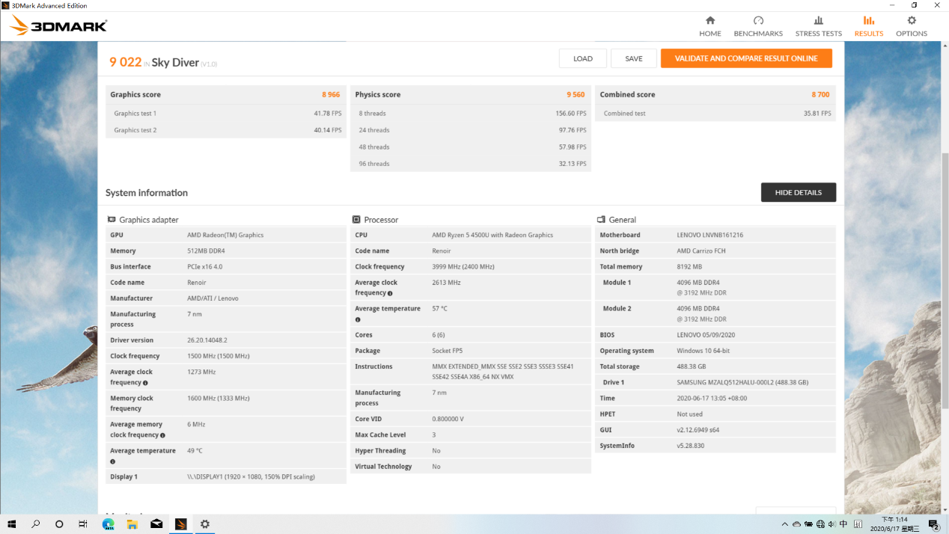Open Microsoft Edge from the taskbar
This screenshot has height=534, width=949.
tap(108, 524)
